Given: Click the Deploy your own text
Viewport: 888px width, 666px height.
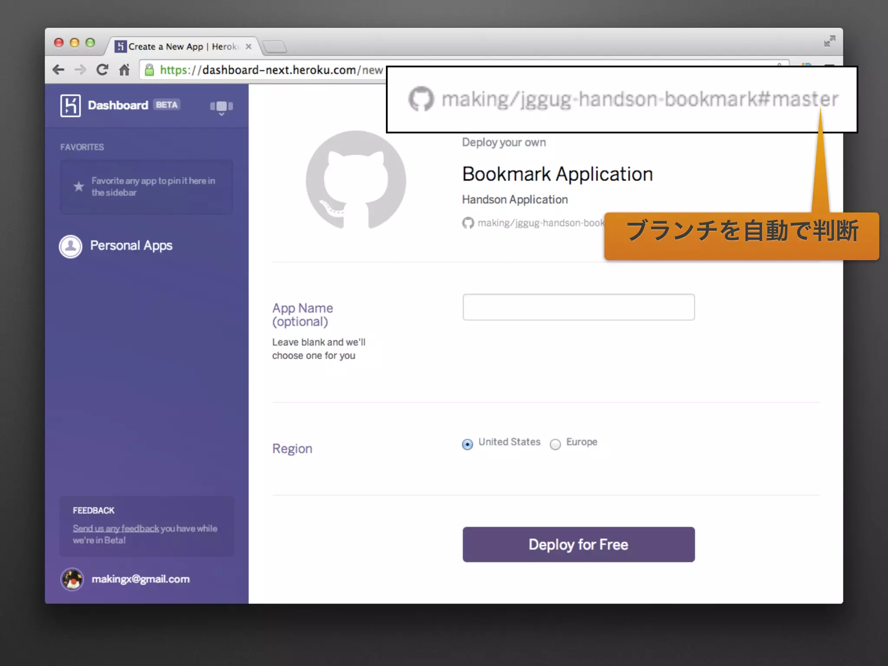Looking at the screenshot, I should click(x=504, y=142).
